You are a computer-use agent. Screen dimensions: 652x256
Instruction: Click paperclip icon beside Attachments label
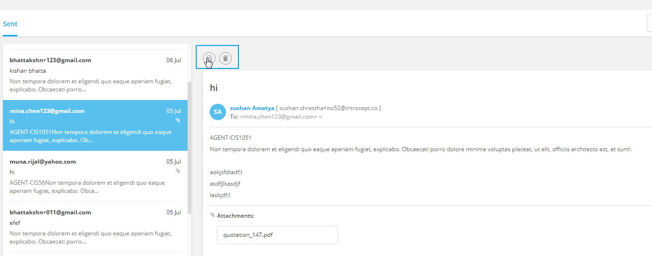point(213,215)
